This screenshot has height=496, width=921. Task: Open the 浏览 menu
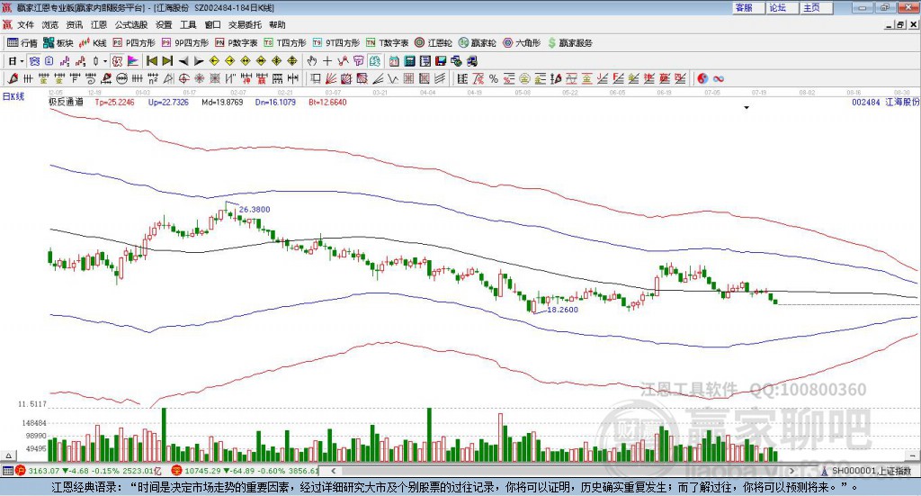[x=50, y=24]
